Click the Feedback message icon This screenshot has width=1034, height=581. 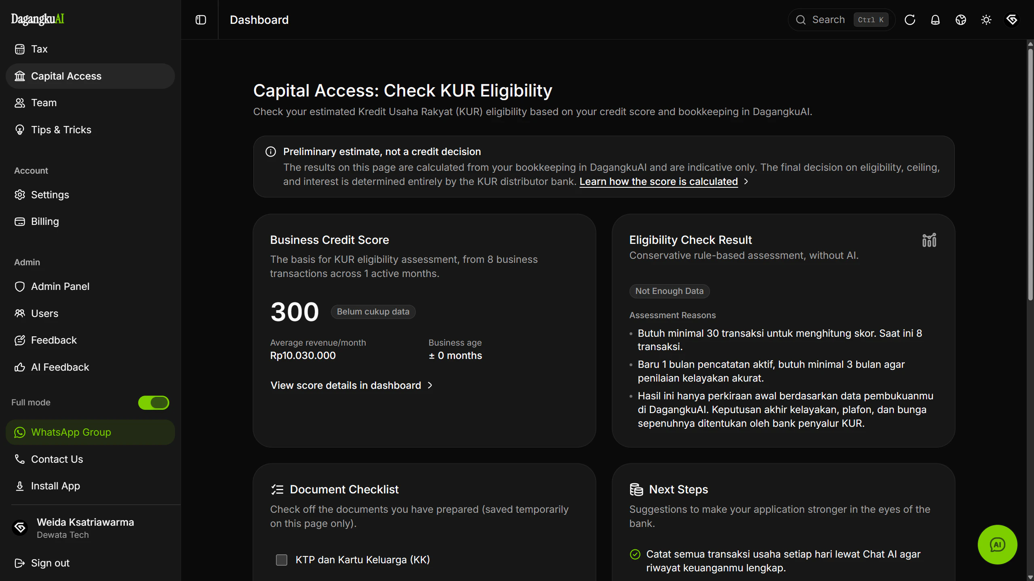tap(20, 340)
